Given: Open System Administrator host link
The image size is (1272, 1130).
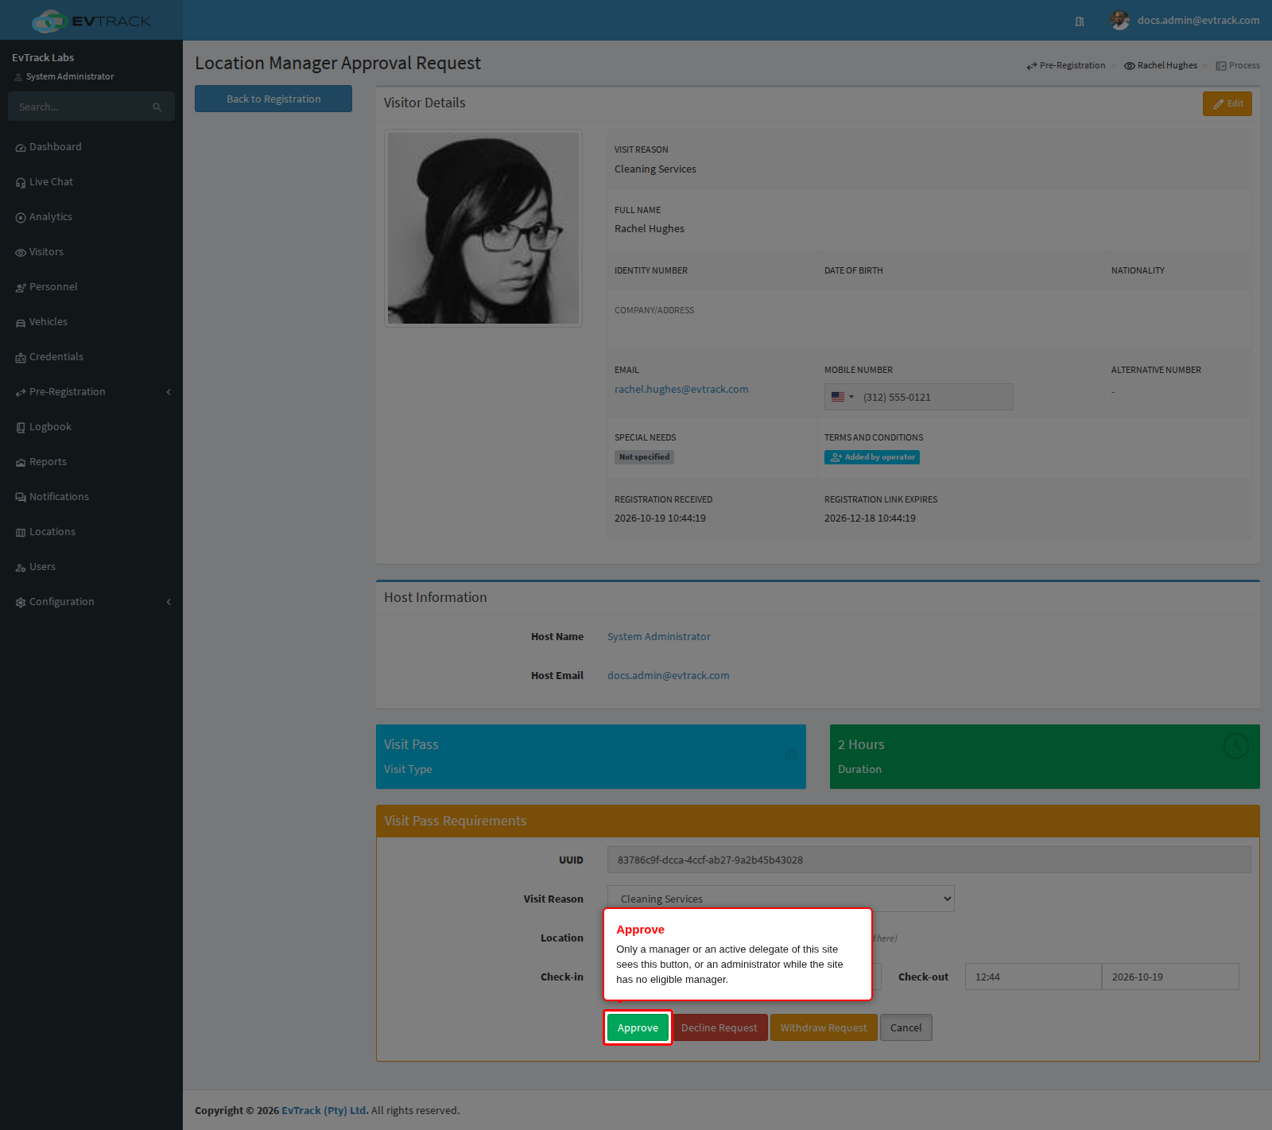Looking at the screenshot, I should [659, 637].
